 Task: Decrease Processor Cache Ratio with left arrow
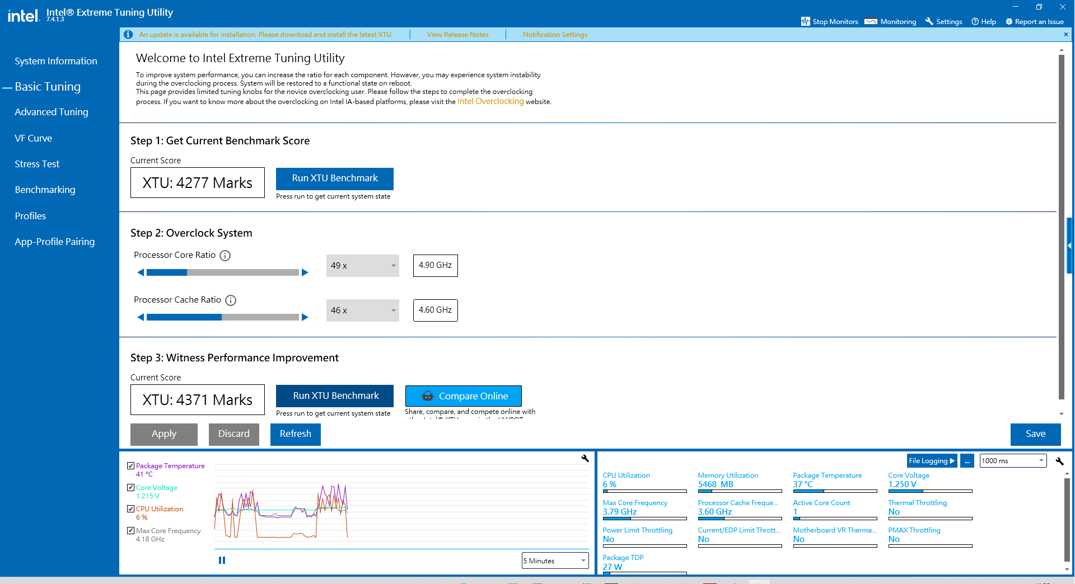141,317
